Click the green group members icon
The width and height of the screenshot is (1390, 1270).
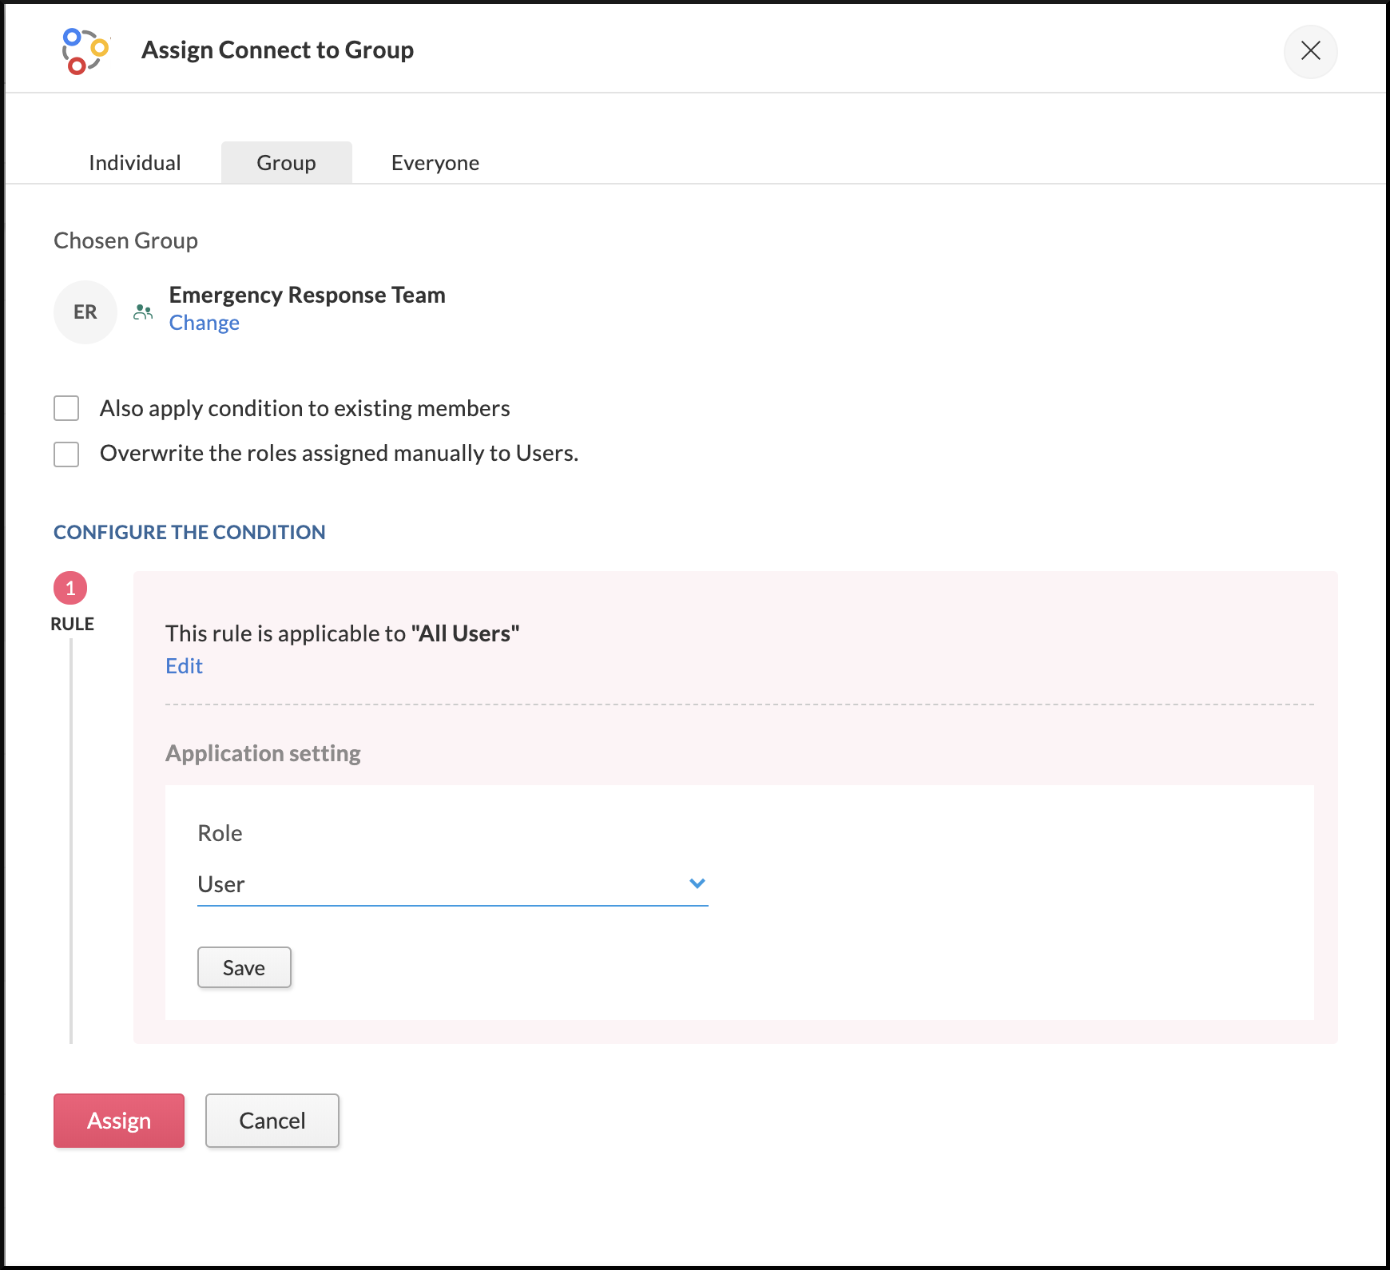[x=143, y=312]
